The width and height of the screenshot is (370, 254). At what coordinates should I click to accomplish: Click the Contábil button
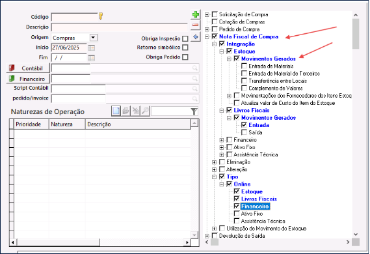coord(28,68)
